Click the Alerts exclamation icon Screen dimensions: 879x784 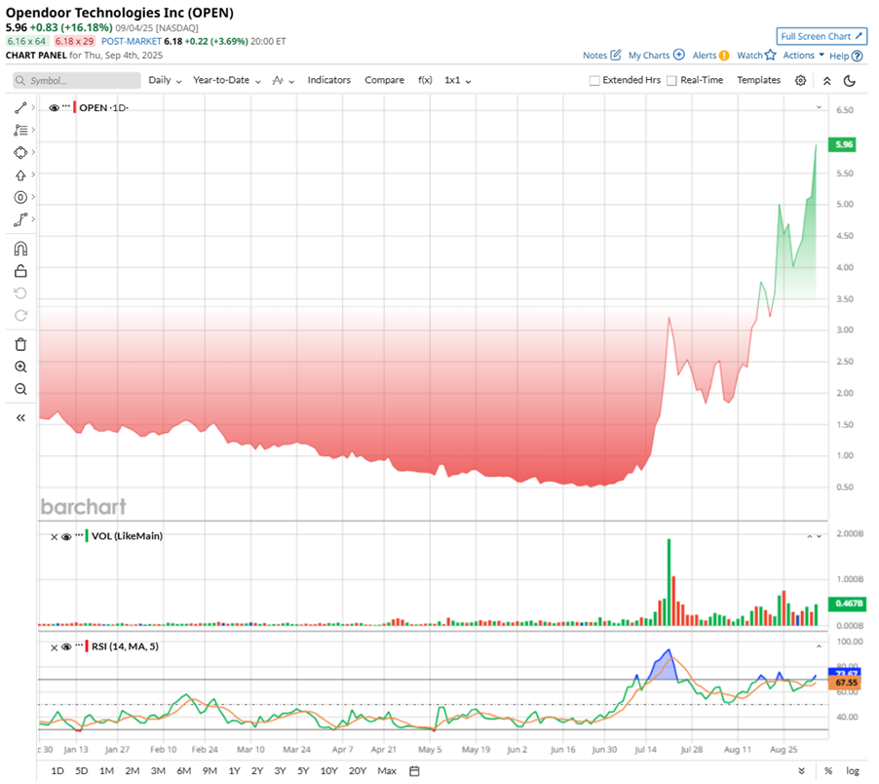(724, 56)
